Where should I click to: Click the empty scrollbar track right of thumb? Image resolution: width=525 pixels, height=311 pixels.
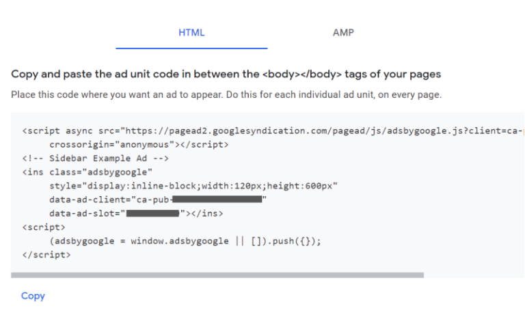(472, 275)
